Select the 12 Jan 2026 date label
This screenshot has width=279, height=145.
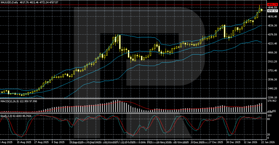[x=250, y=143]
